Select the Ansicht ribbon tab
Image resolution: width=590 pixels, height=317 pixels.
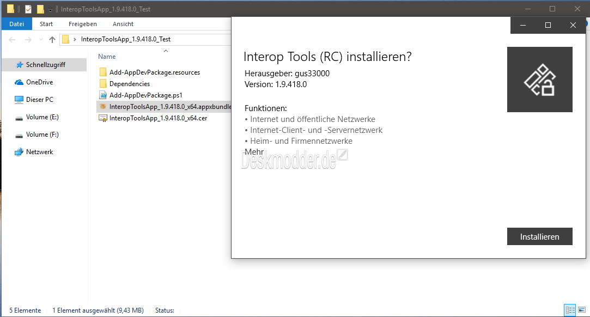123,23
